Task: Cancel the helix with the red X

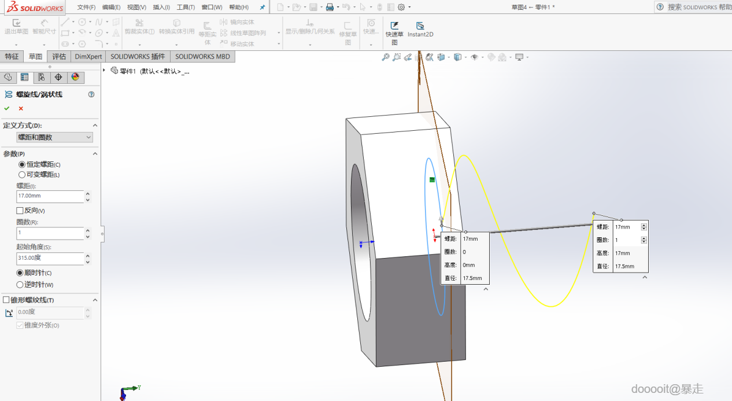Action: 21,108
